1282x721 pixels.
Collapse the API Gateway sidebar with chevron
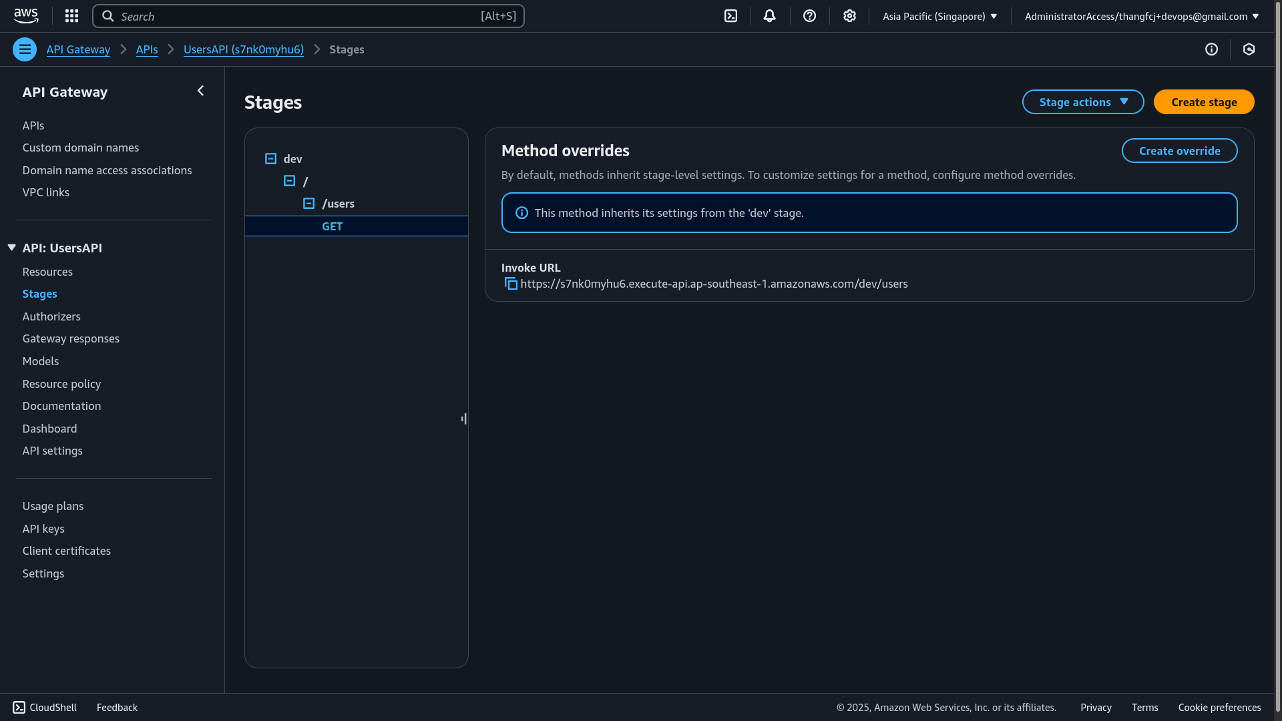pyautogui.click(x=200, y=91)
